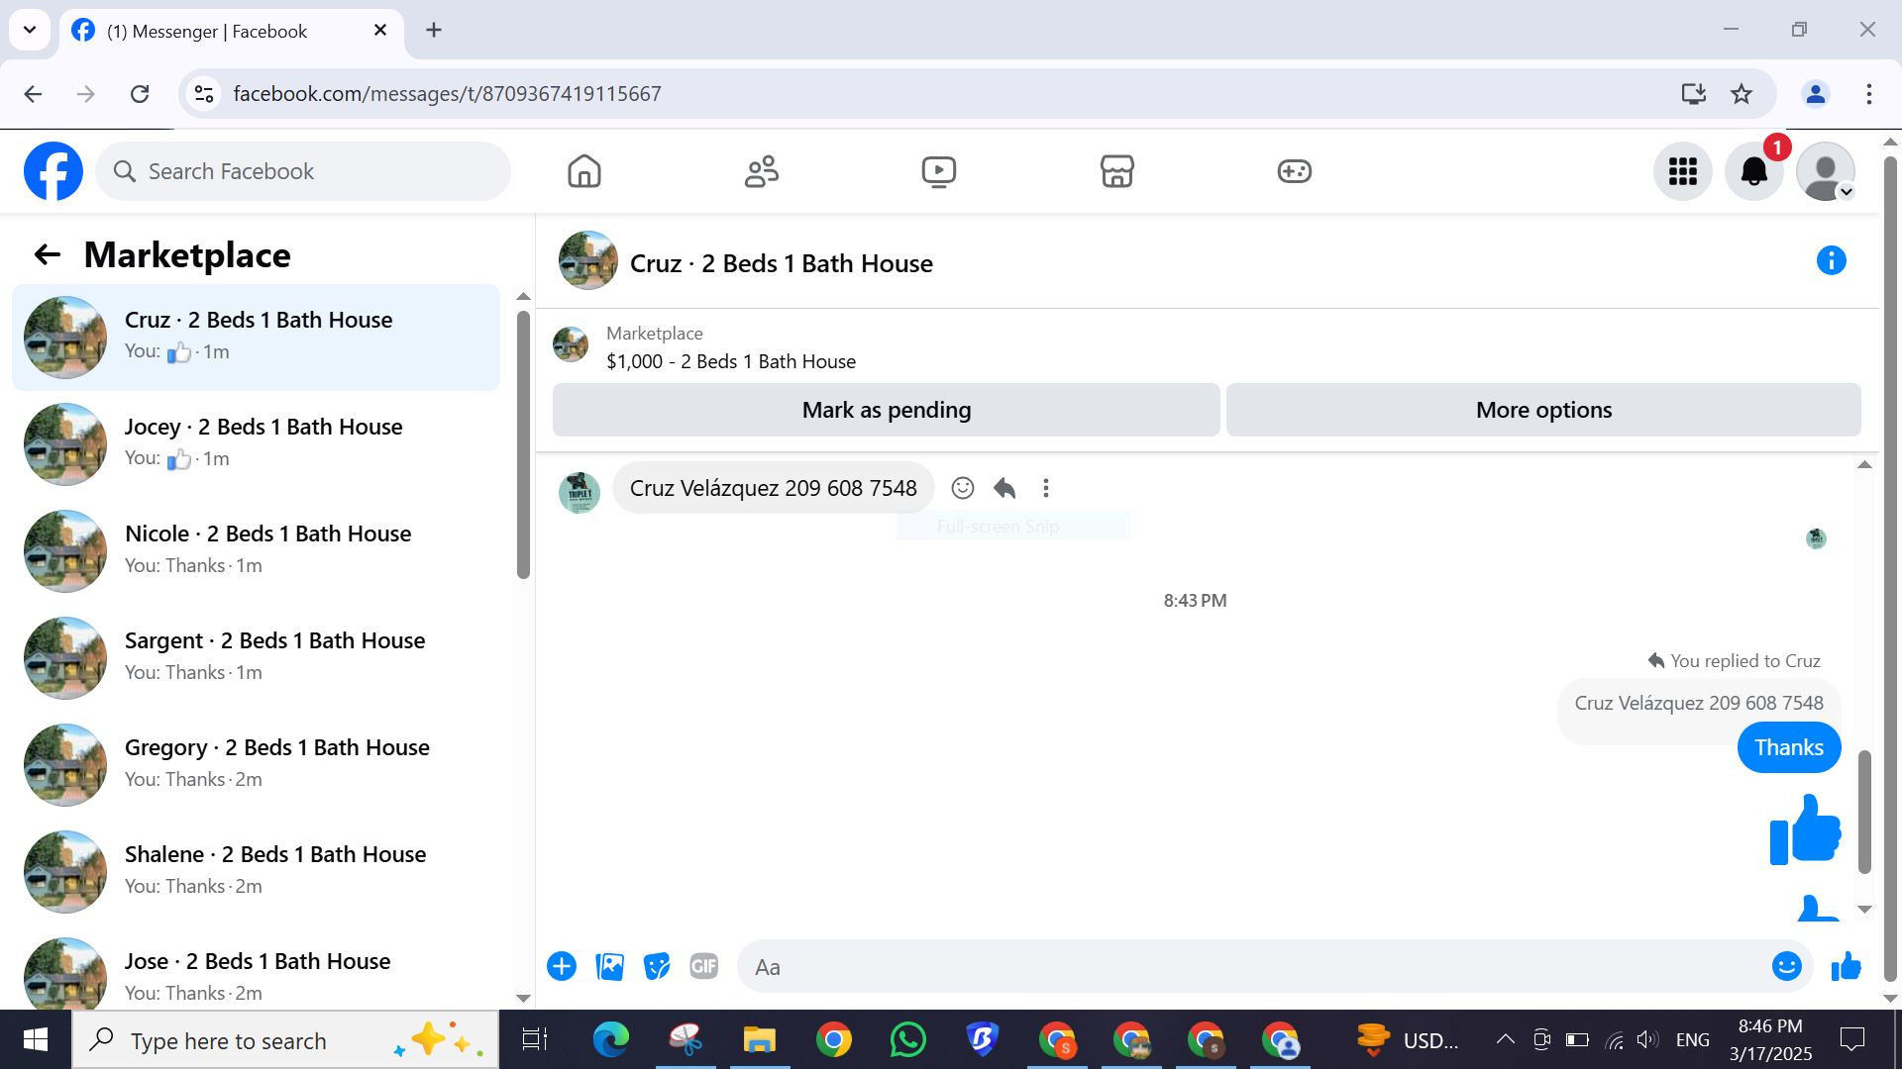Click More options button for listing

(x=1543, y=410)
